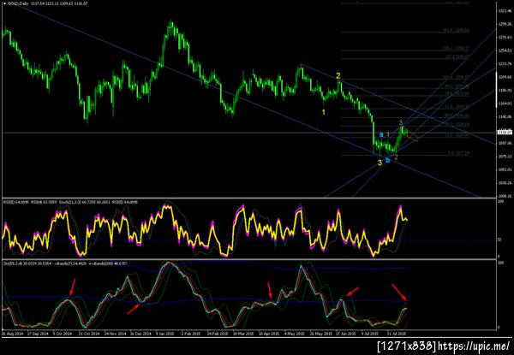Click the 2 Feb 2015 date label

click(x=193, y=334)
